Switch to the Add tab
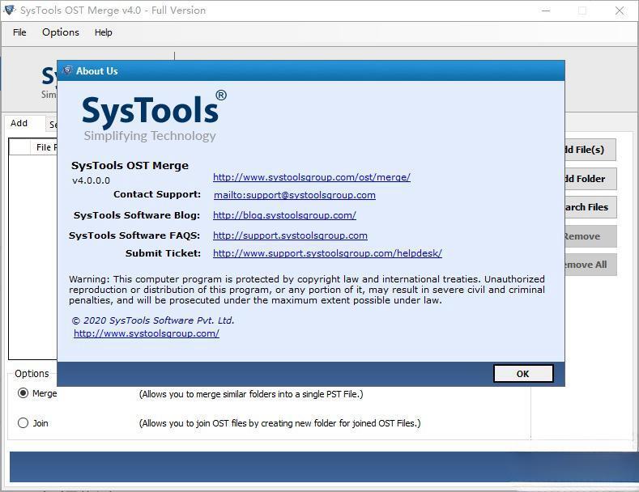Screen dimensions: 639x492 coord(19,124)
